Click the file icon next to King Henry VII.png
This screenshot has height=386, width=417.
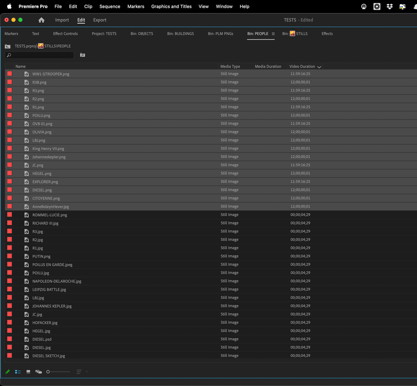[x=27, y=149]
